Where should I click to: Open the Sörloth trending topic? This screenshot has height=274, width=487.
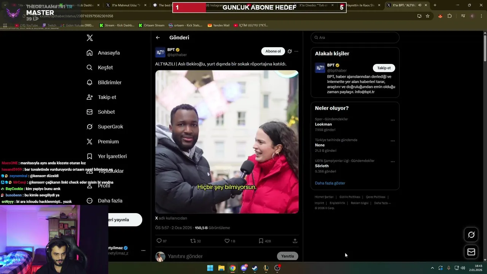tap(321, 166)
